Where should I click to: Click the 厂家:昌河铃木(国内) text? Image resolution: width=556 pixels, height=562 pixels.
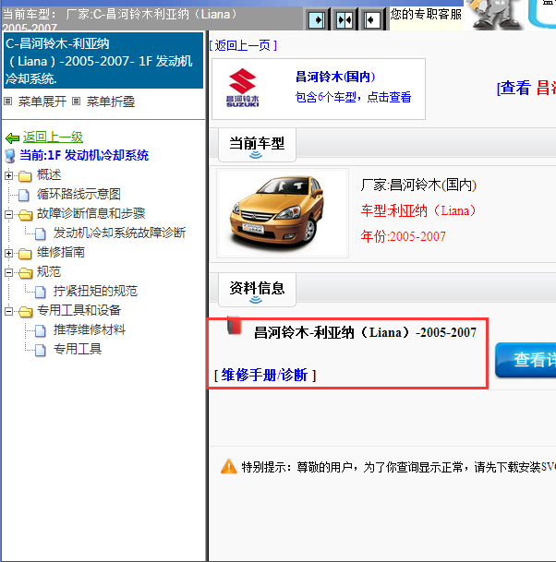tap(418, 185)
